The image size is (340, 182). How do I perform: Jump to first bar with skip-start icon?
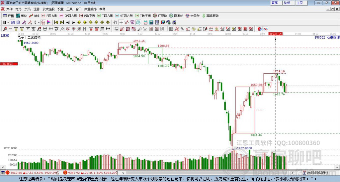pyautogui.click(x=56, y=22)
